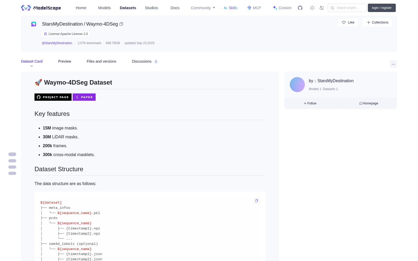Open the ModelScope logo homepage
This screenshot has width=418, height=261.
[x=41, y=8]
